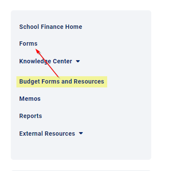Open the School Finance Home link
Screen dimensions: 172x171
51,27
